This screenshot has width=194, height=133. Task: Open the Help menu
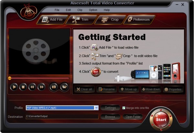[x=107, y=10]
